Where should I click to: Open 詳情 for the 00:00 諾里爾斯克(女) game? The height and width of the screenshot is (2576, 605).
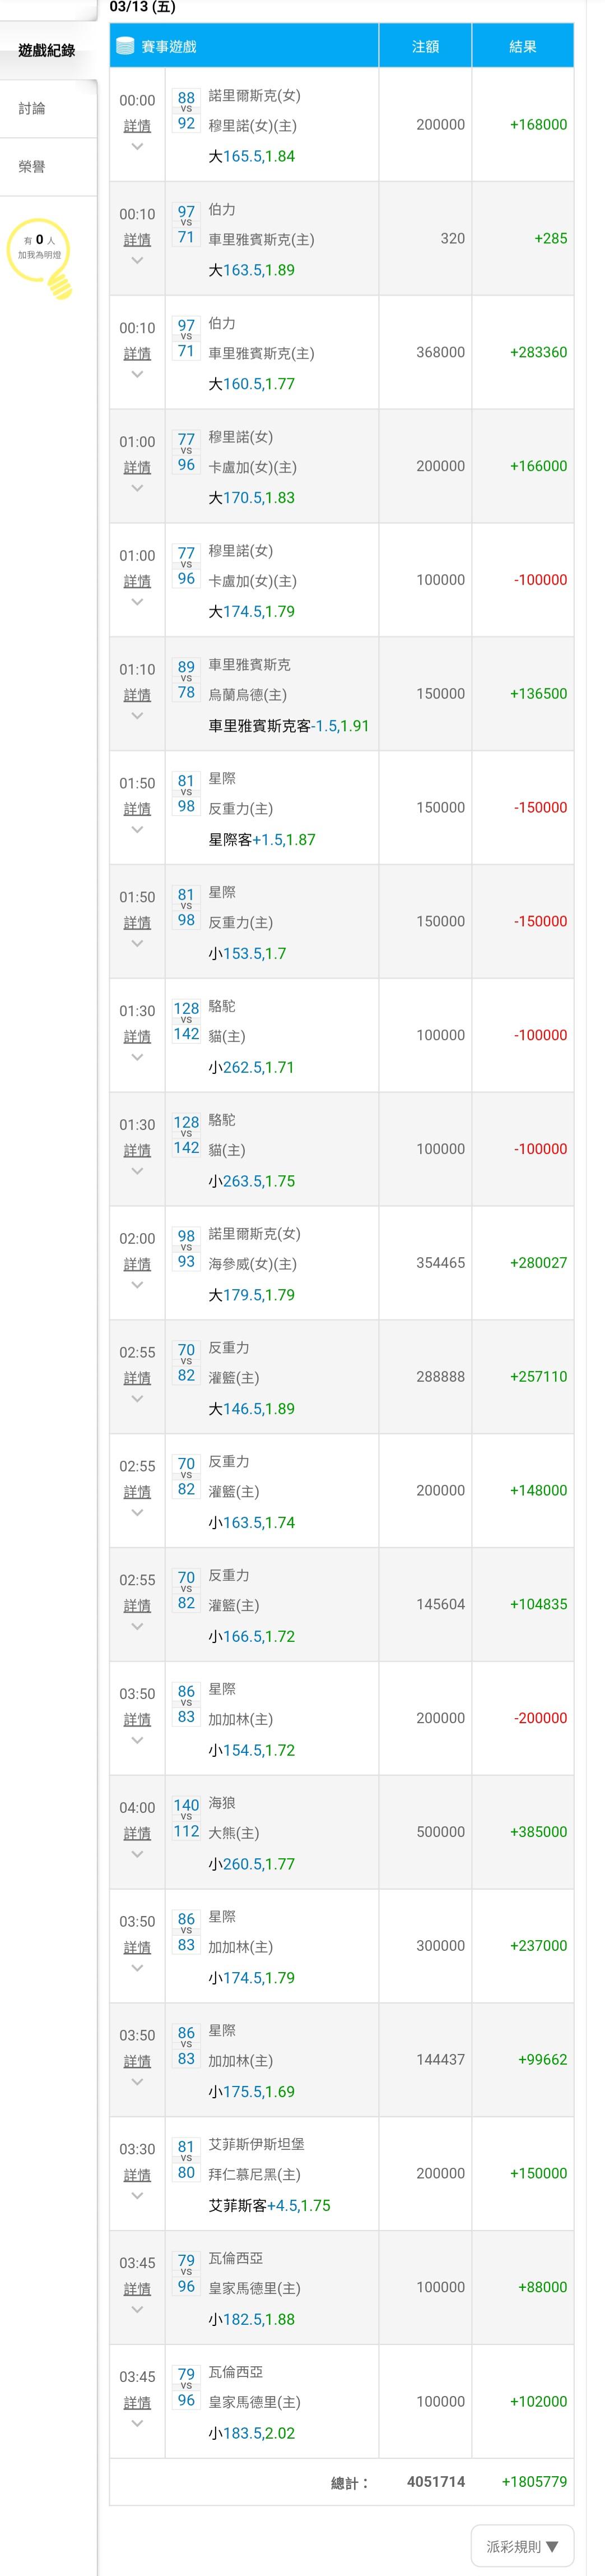pyautogui.click(x=137, y=126)
